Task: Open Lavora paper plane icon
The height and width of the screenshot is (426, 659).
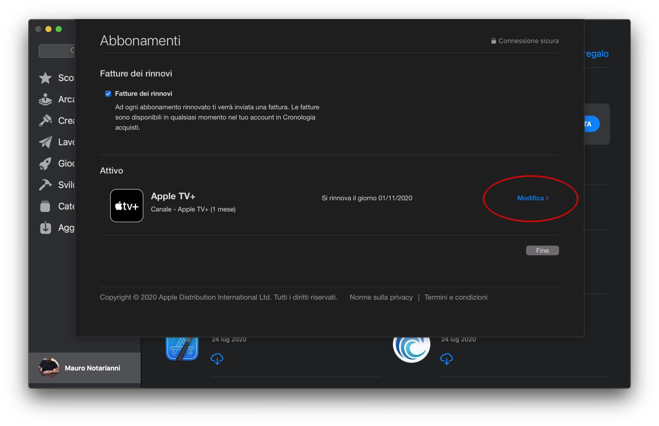Action: point(45,142)
